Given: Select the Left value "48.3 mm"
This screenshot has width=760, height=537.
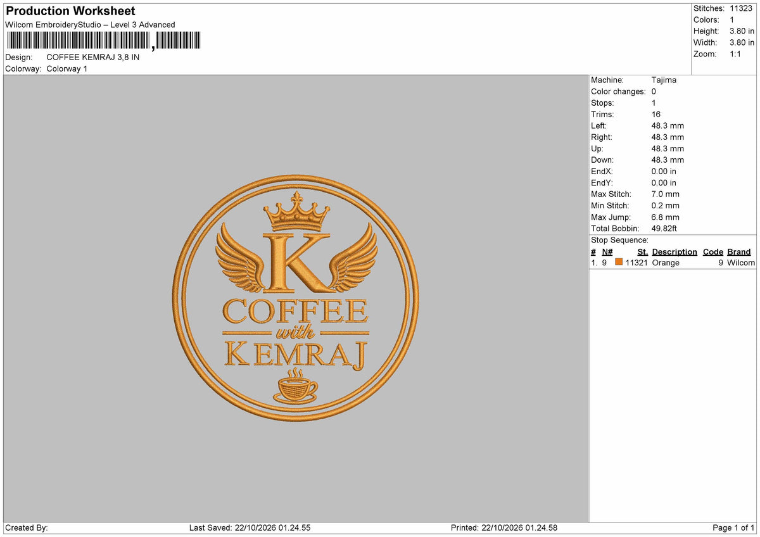Looking at the screenshot, I should 668,125.
